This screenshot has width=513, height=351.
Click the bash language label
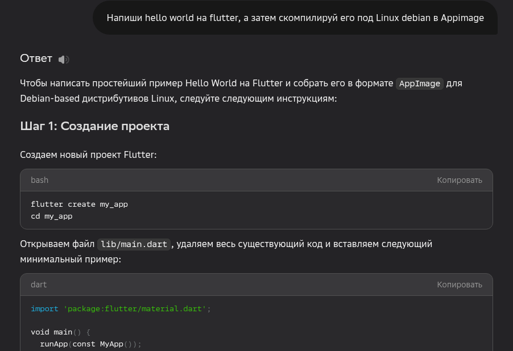(x=39, y=180)
